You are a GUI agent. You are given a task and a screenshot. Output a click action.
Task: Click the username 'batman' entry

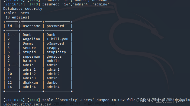(x=29, y=61)
